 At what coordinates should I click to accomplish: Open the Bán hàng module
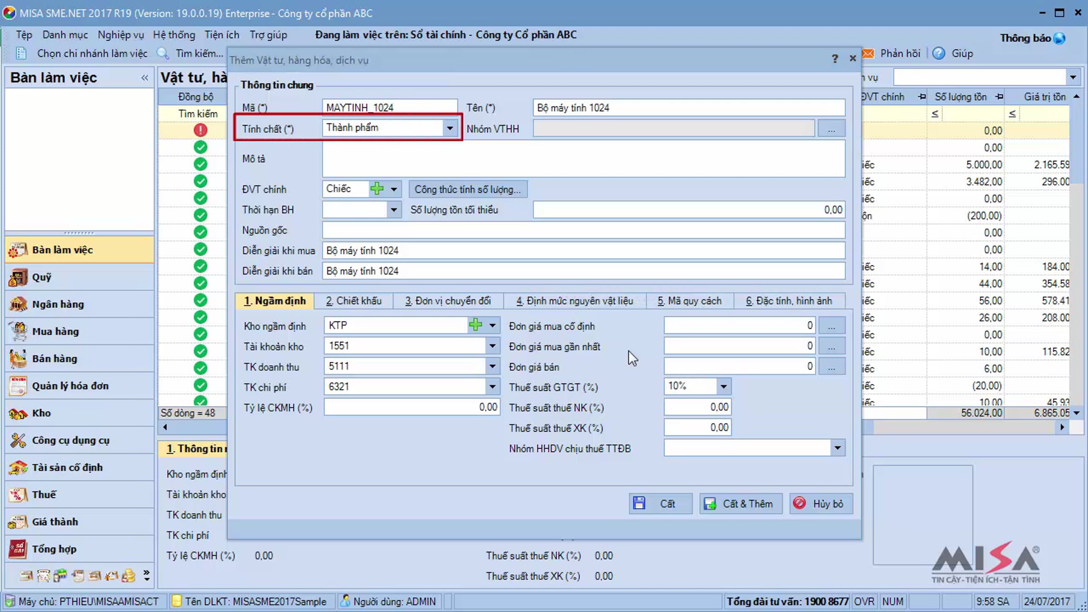pyautogui.click(x=79, y=359)
